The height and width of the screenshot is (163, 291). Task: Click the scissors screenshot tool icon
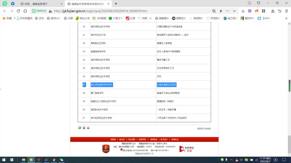243,11
